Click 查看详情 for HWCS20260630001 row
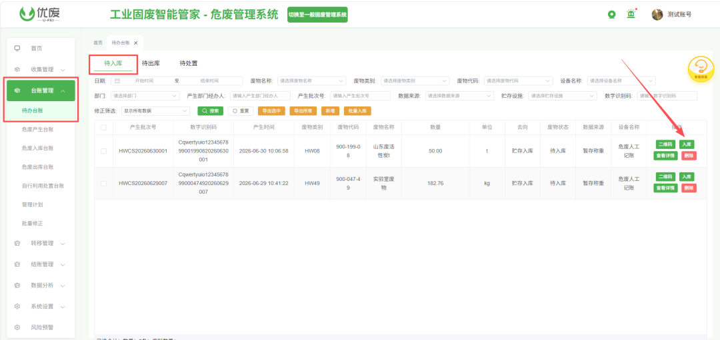 (665, 156)
